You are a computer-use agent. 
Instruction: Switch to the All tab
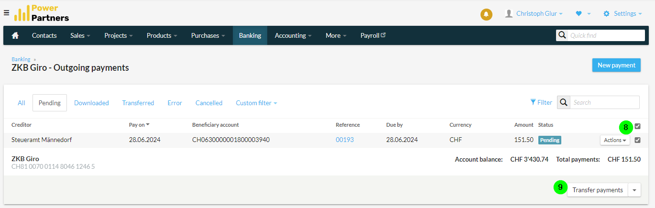(x=22, y=103)
